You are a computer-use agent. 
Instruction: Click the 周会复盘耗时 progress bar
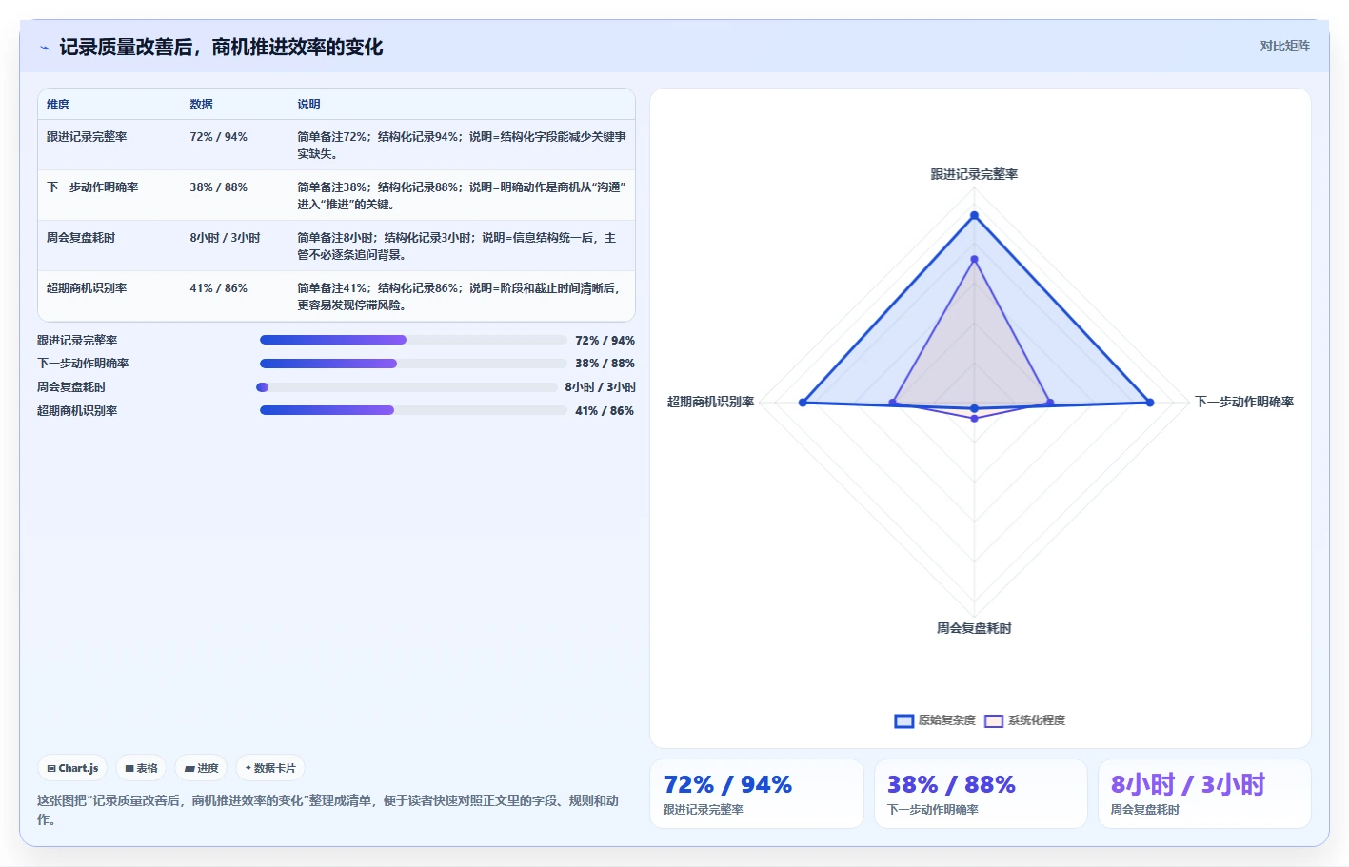(x=407, y=387)
